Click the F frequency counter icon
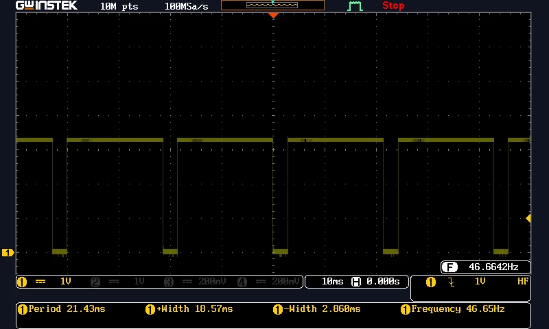Viewport: 549px width, 329px height. tap(449, 267)
